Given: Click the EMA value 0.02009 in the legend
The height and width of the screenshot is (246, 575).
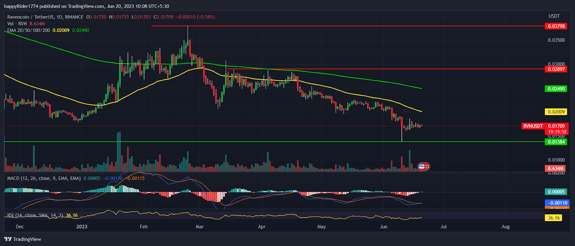Looking at the screenshot, I should pyautogui.click(x=61, y=30).
